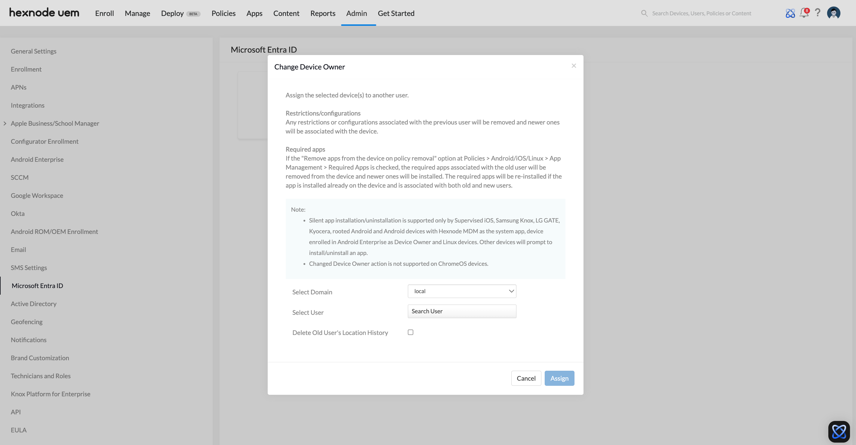Open Knox Platform for Enterprise
This screenshot has width=856, height=445.
pos(50,394)
